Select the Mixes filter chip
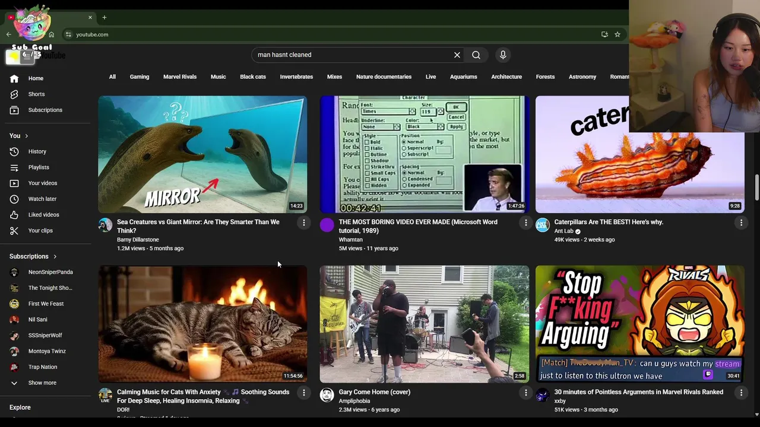Screen dimensions: 760x427 334,77
